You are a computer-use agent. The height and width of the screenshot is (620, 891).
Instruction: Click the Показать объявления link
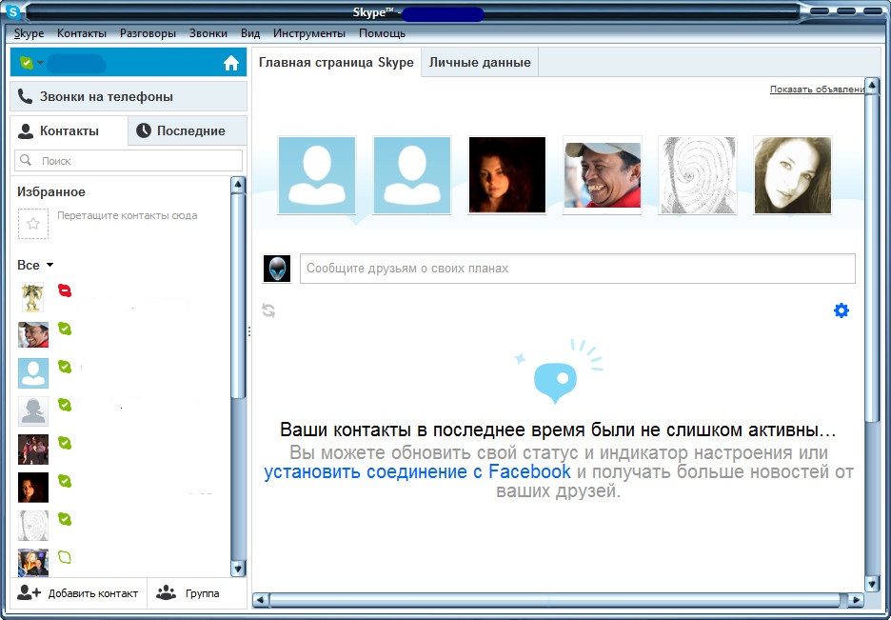pyautogui.click(x=817, y=90)
